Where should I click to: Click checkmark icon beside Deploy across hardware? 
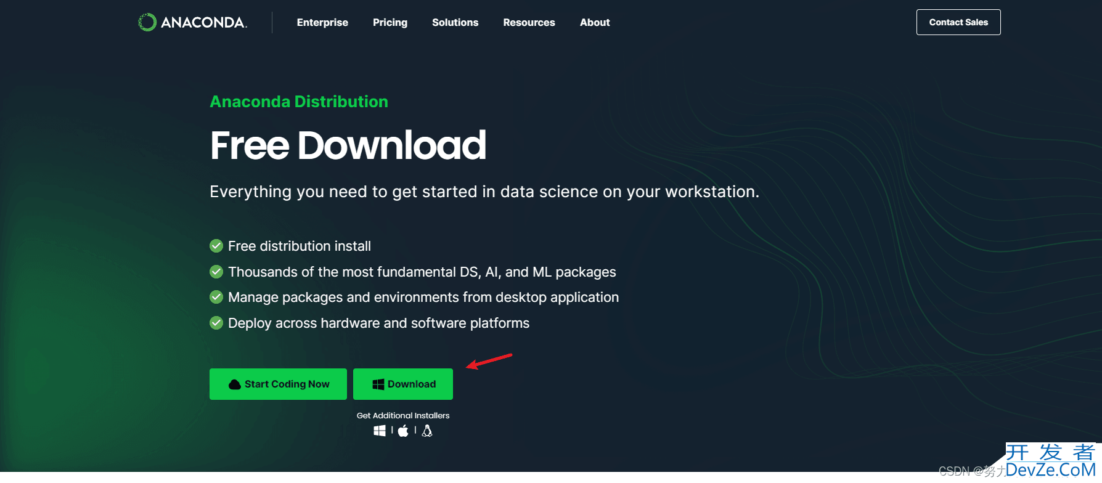pyautogui.click(x=216, y=323)
